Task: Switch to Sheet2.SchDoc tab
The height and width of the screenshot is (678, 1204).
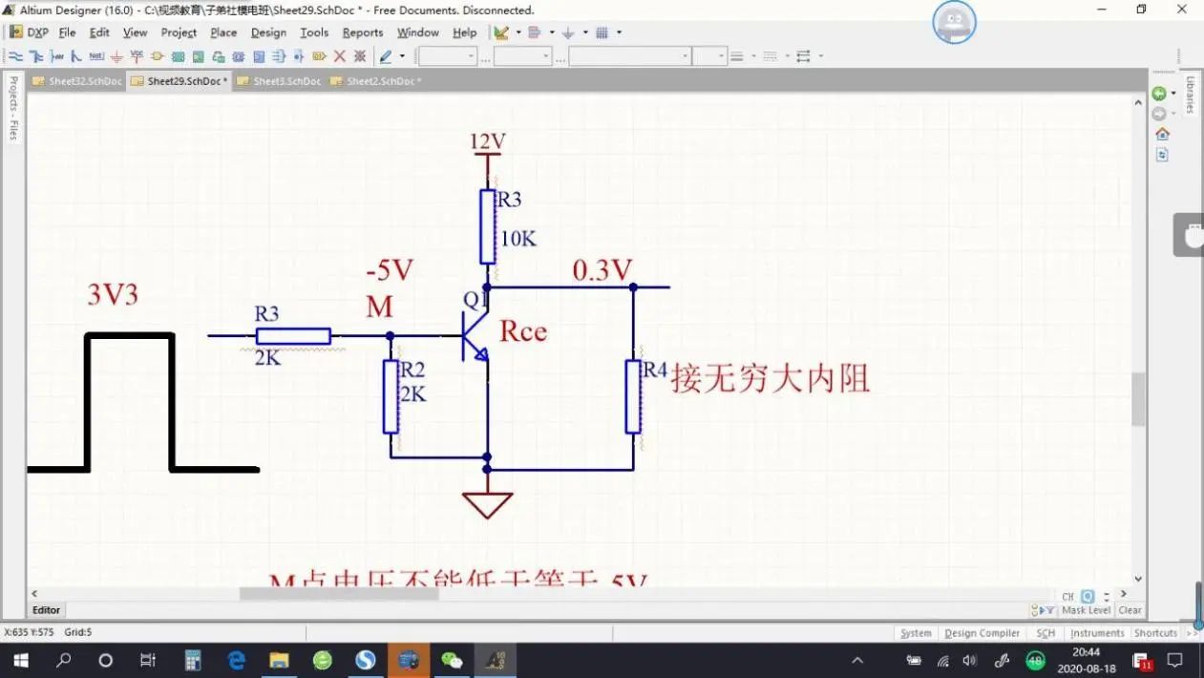Action: 374,81
